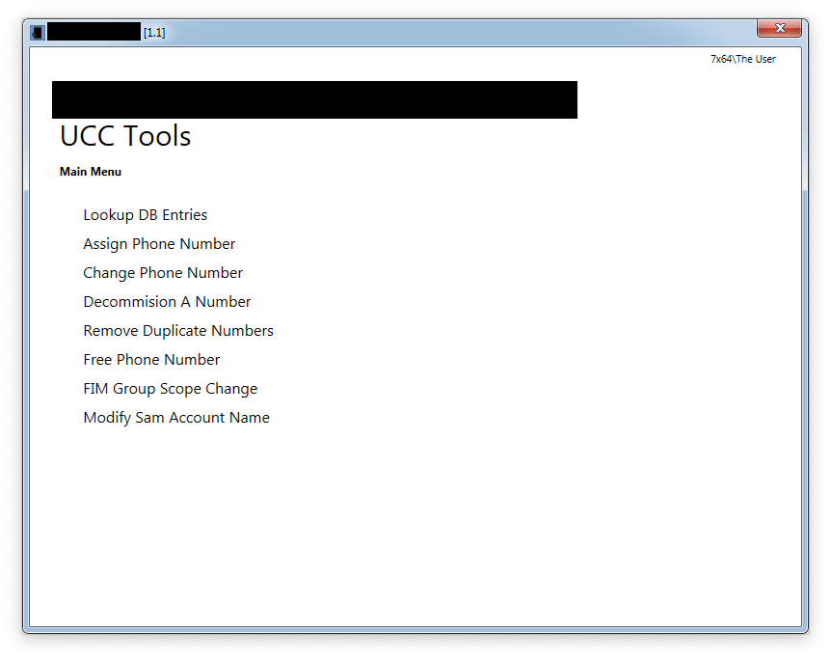Click the 7x64\The User account label
The width and height of the screenshot is (831, 660).
742,59
